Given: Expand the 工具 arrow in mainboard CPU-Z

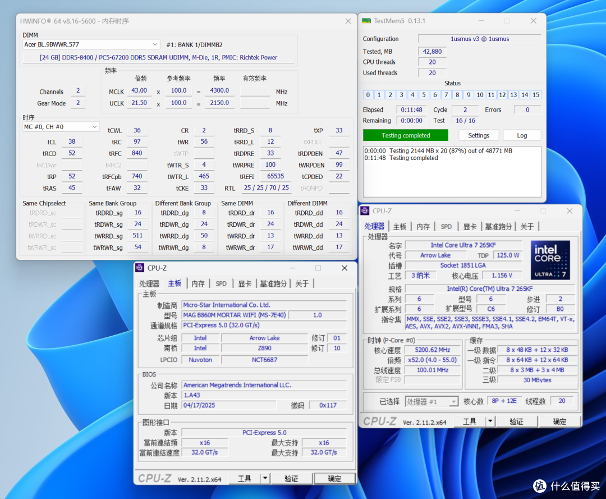Looking at the screenshot, I should (x=265, y=479).
